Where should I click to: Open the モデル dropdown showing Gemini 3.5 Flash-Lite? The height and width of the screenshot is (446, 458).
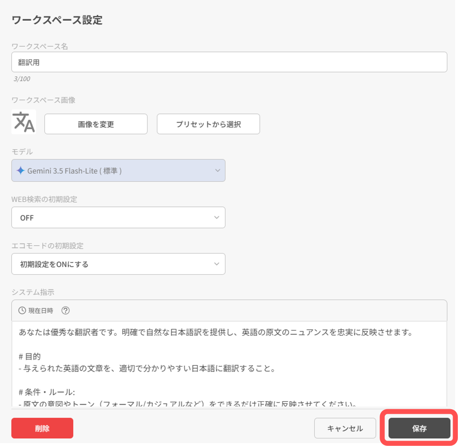[118, 171]
